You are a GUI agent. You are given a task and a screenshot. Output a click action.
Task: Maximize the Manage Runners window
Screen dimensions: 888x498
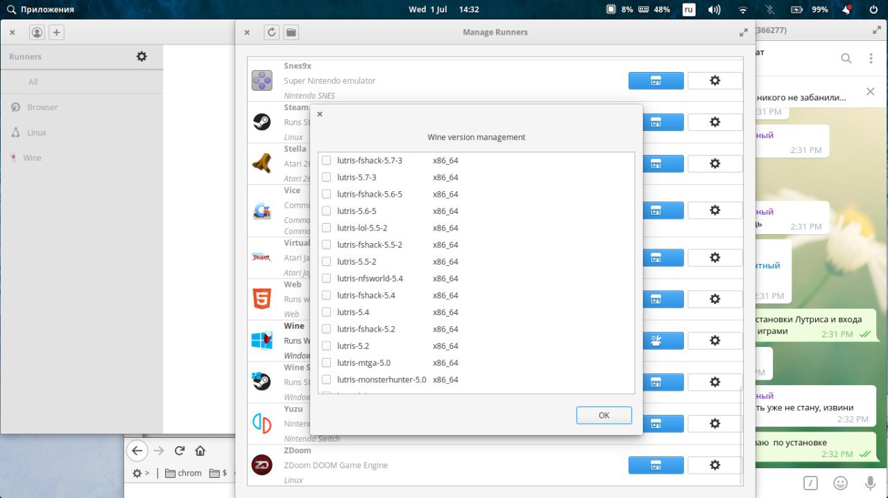(x=744, y=32)
